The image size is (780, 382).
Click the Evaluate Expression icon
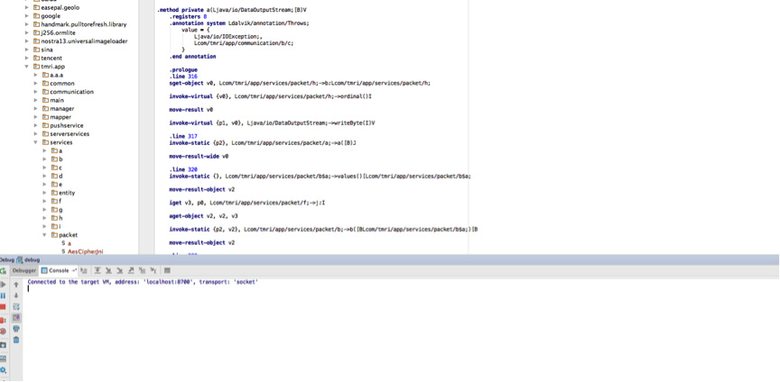pyautogui.click(x=167, y=270)
